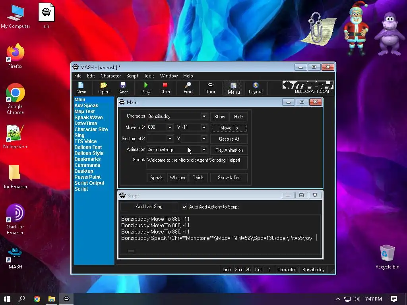Click the Clippy paperclip agent character

point(318,29)
